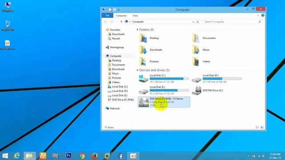Select Pictures in the navigation sidebar
Image resolution: width=285 pixels, height=160 pixels.
[117, 78]
